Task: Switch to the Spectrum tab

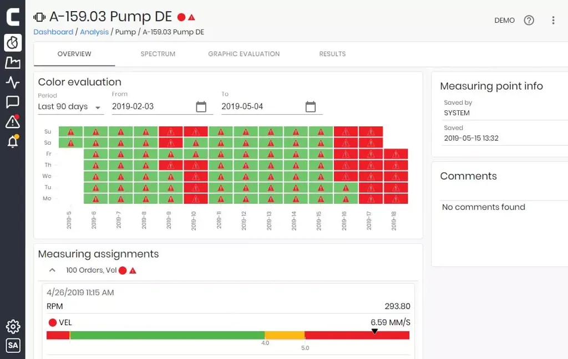Action: point(158,54)
